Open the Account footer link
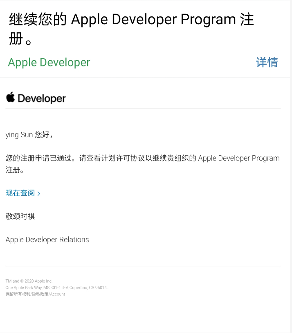 pos(58,294)
